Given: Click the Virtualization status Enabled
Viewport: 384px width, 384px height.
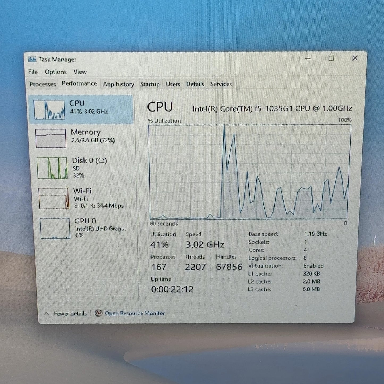Looking at the screenshot, I should point(314,266).
